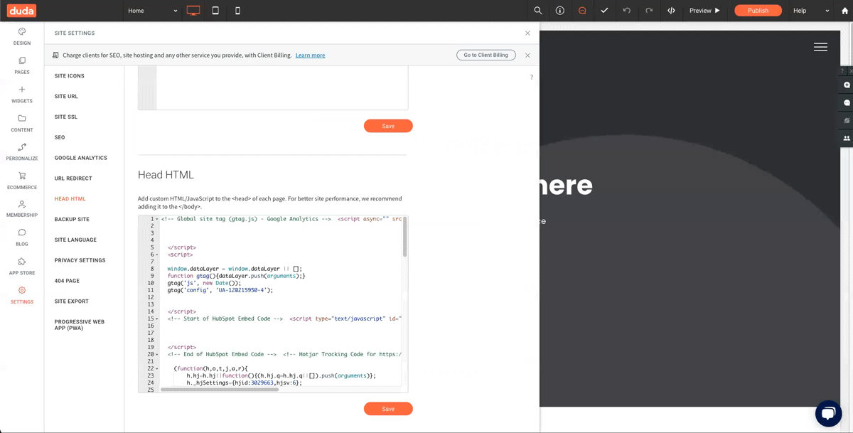Switch to tablet device view
The height and width of the screenshot is (433, 853).
(x=215, y=11)
